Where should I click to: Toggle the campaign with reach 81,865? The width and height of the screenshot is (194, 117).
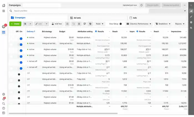(x=21, y=57)
